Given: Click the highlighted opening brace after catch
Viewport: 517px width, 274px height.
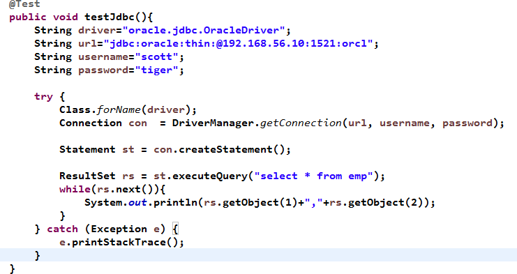Looking at the screenshot, I should pyautogui.click(x=175, y=229).
